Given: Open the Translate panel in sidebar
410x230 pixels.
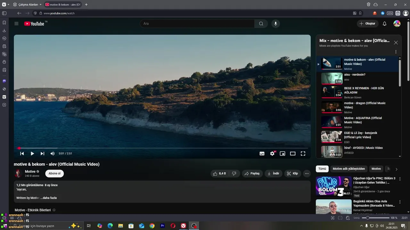Looking at the screenshot, I should (x=4, y=54).
